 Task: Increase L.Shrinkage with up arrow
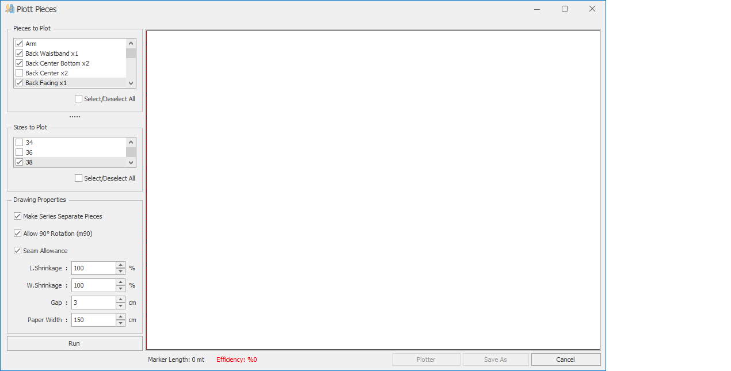[x=120, y=265]
